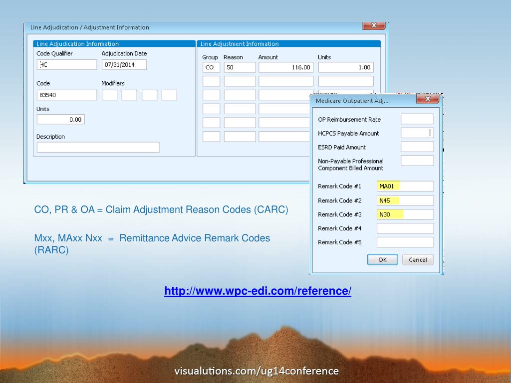Image resolution: width=511 pixels, height=383 pixels.
Task: Close the Line Adjudication window
Action: [x=373, y=25]
